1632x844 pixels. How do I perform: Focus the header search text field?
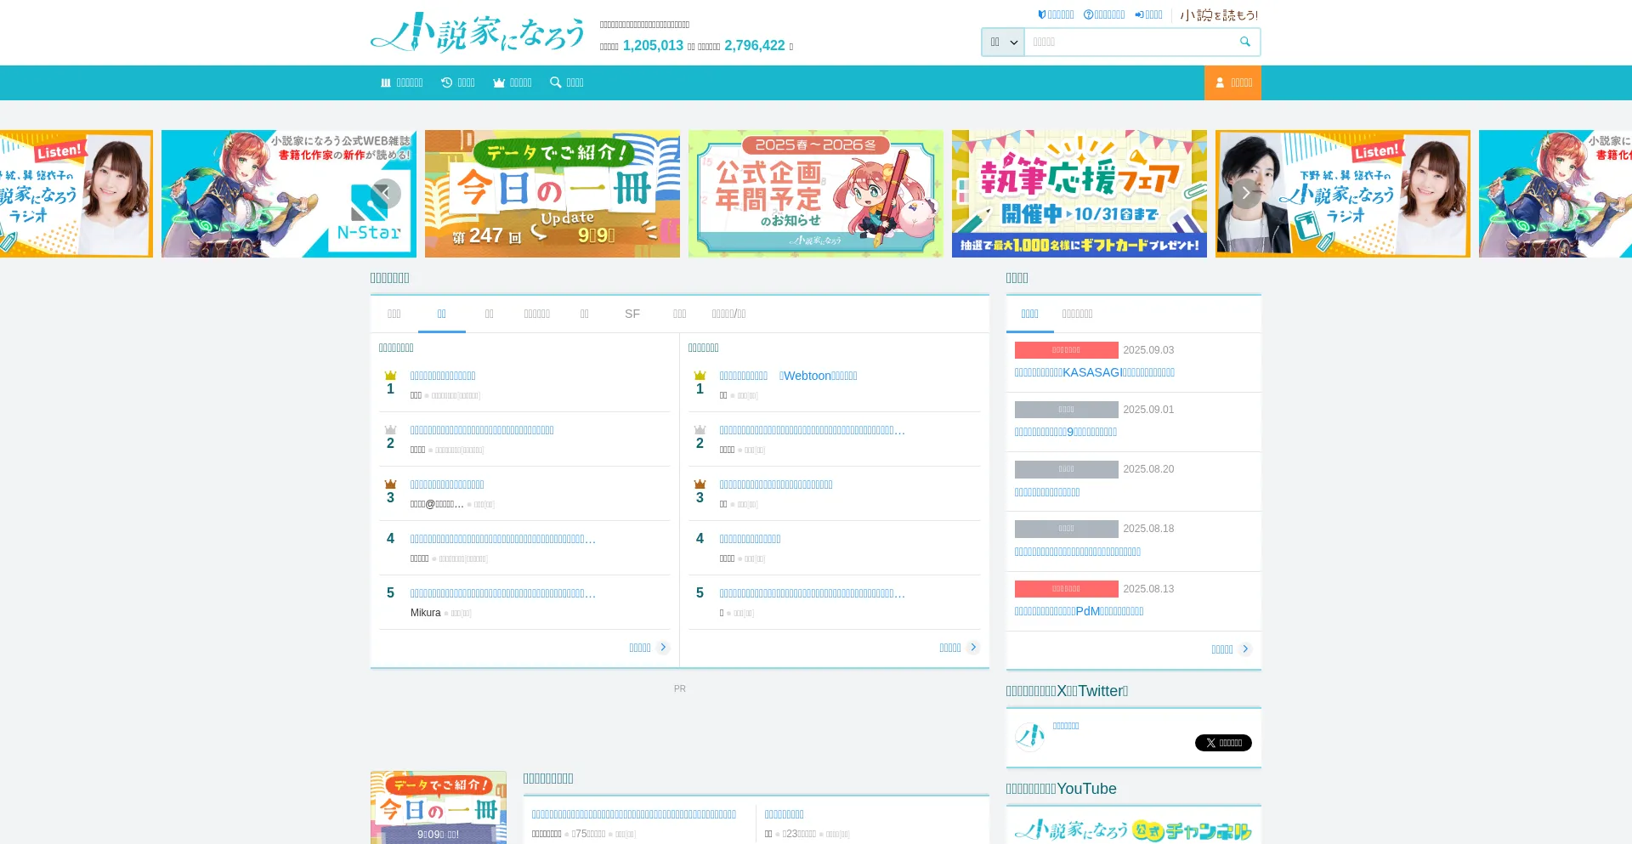(1128, 42)
